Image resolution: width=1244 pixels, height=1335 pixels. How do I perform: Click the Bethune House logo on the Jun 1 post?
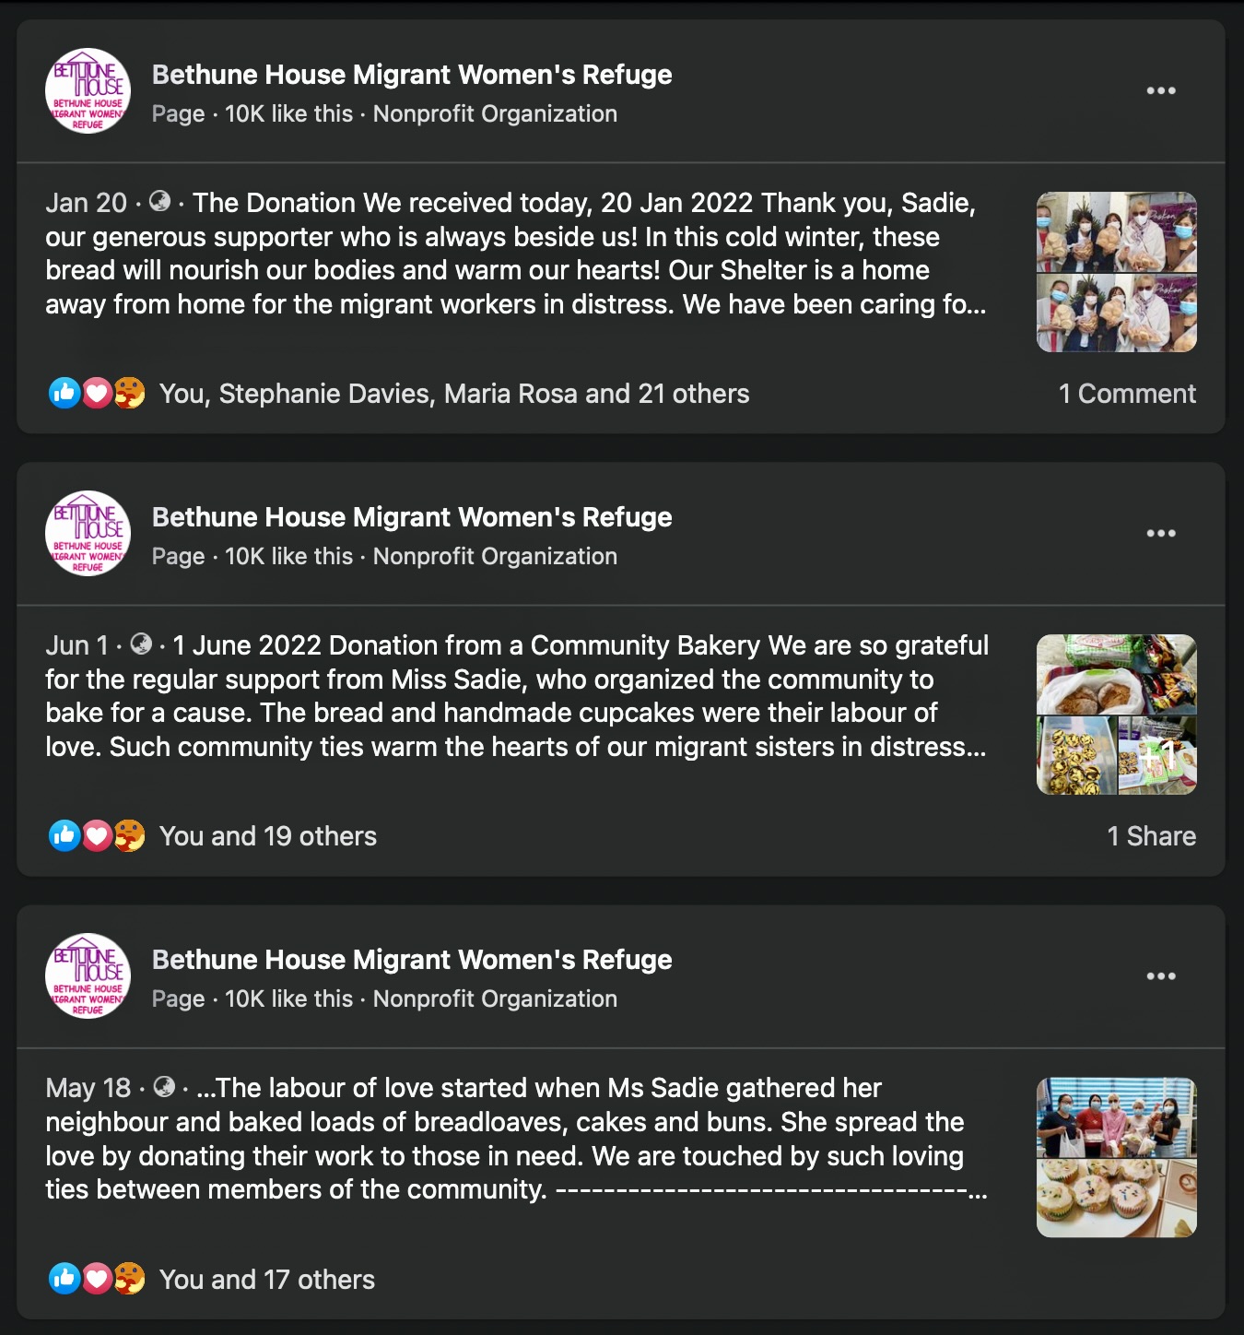88,533
